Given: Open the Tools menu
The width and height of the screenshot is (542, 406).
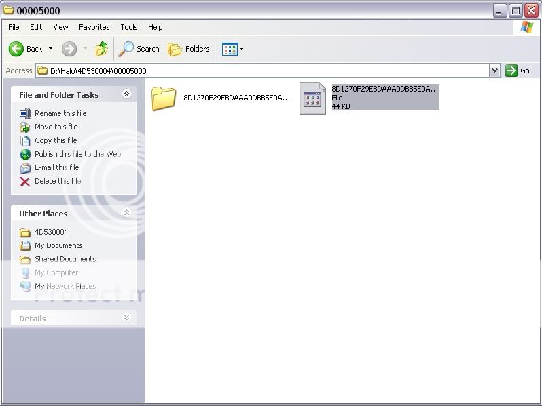Looking at the screenshot, I should tap(129, 27).
